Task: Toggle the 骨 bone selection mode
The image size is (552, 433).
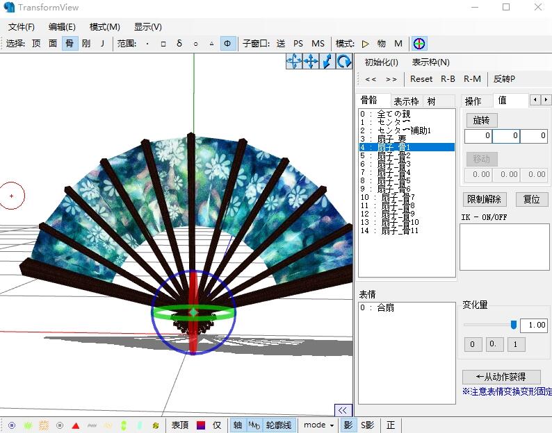Action: [x=70, y=44]
